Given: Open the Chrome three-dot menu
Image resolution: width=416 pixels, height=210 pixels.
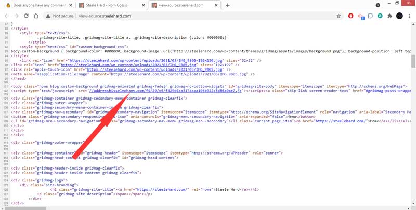Looking at the screenshot, I should pos(409,16).
